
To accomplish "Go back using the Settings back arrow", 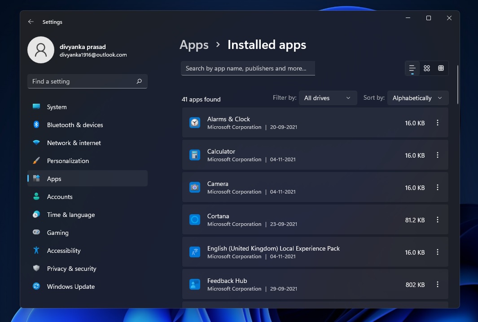I will point(31,22).
